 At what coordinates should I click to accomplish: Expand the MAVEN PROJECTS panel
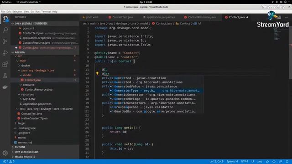coord(13,157)
